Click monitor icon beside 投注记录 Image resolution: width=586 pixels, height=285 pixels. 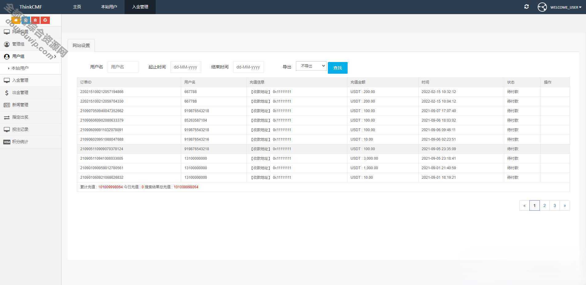point(7,129)
